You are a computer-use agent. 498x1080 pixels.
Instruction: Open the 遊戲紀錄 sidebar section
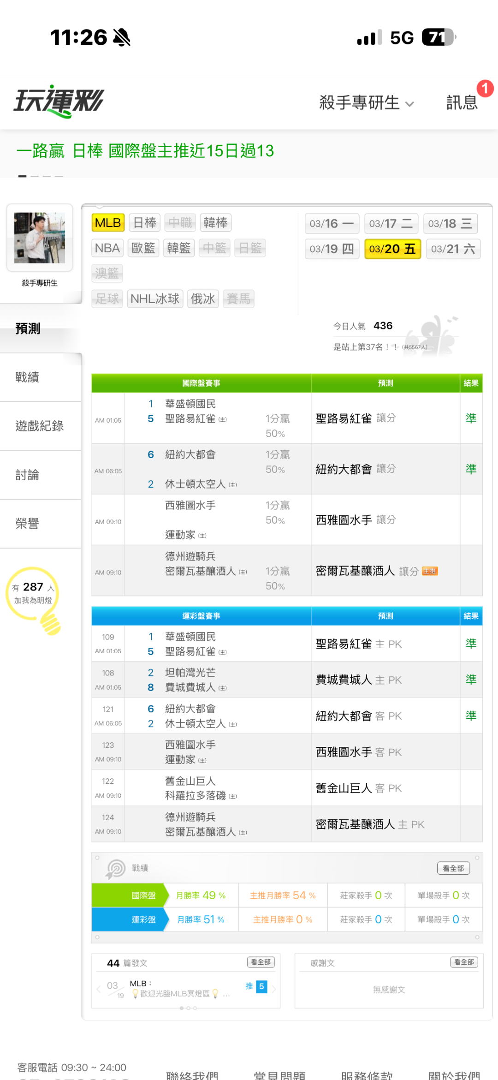pos(41,426)
